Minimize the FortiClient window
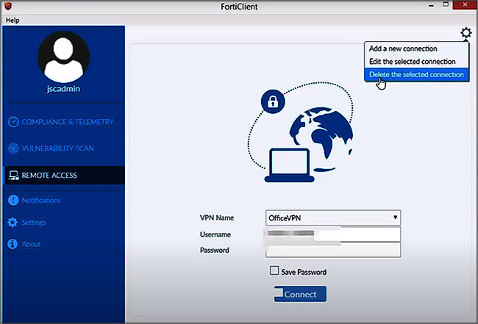The width and height of the screenshot is (478, 324). point(431,5)
